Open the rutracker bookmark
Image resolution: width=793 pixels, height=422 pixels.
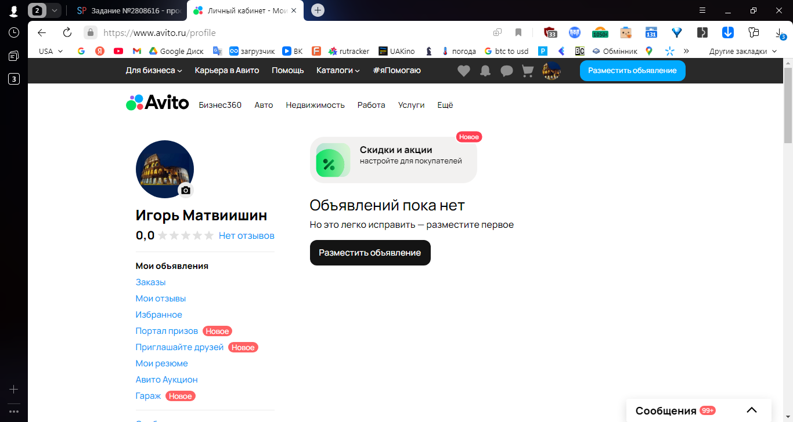[349, 51]
